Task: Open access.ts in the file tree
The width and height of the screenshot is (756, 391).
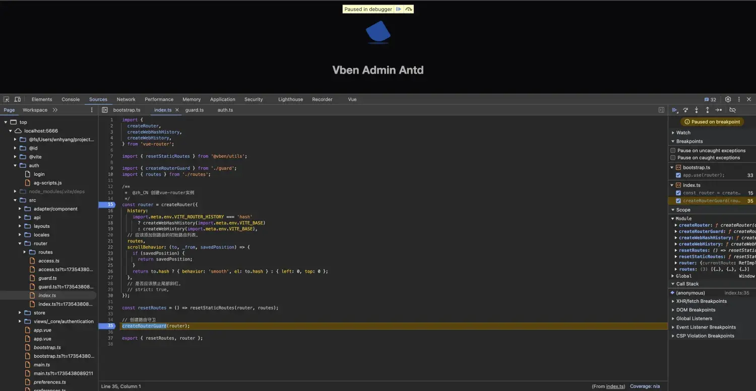Action: tap(49, 260)
